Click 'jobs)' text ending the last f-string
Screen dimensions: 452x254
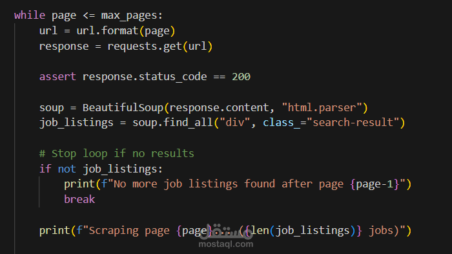click(384, 231)
